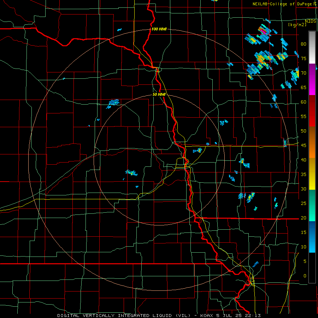Click the '50 NMI' range ring label
This screenshot has width=318, height=318.
point(159,94)
